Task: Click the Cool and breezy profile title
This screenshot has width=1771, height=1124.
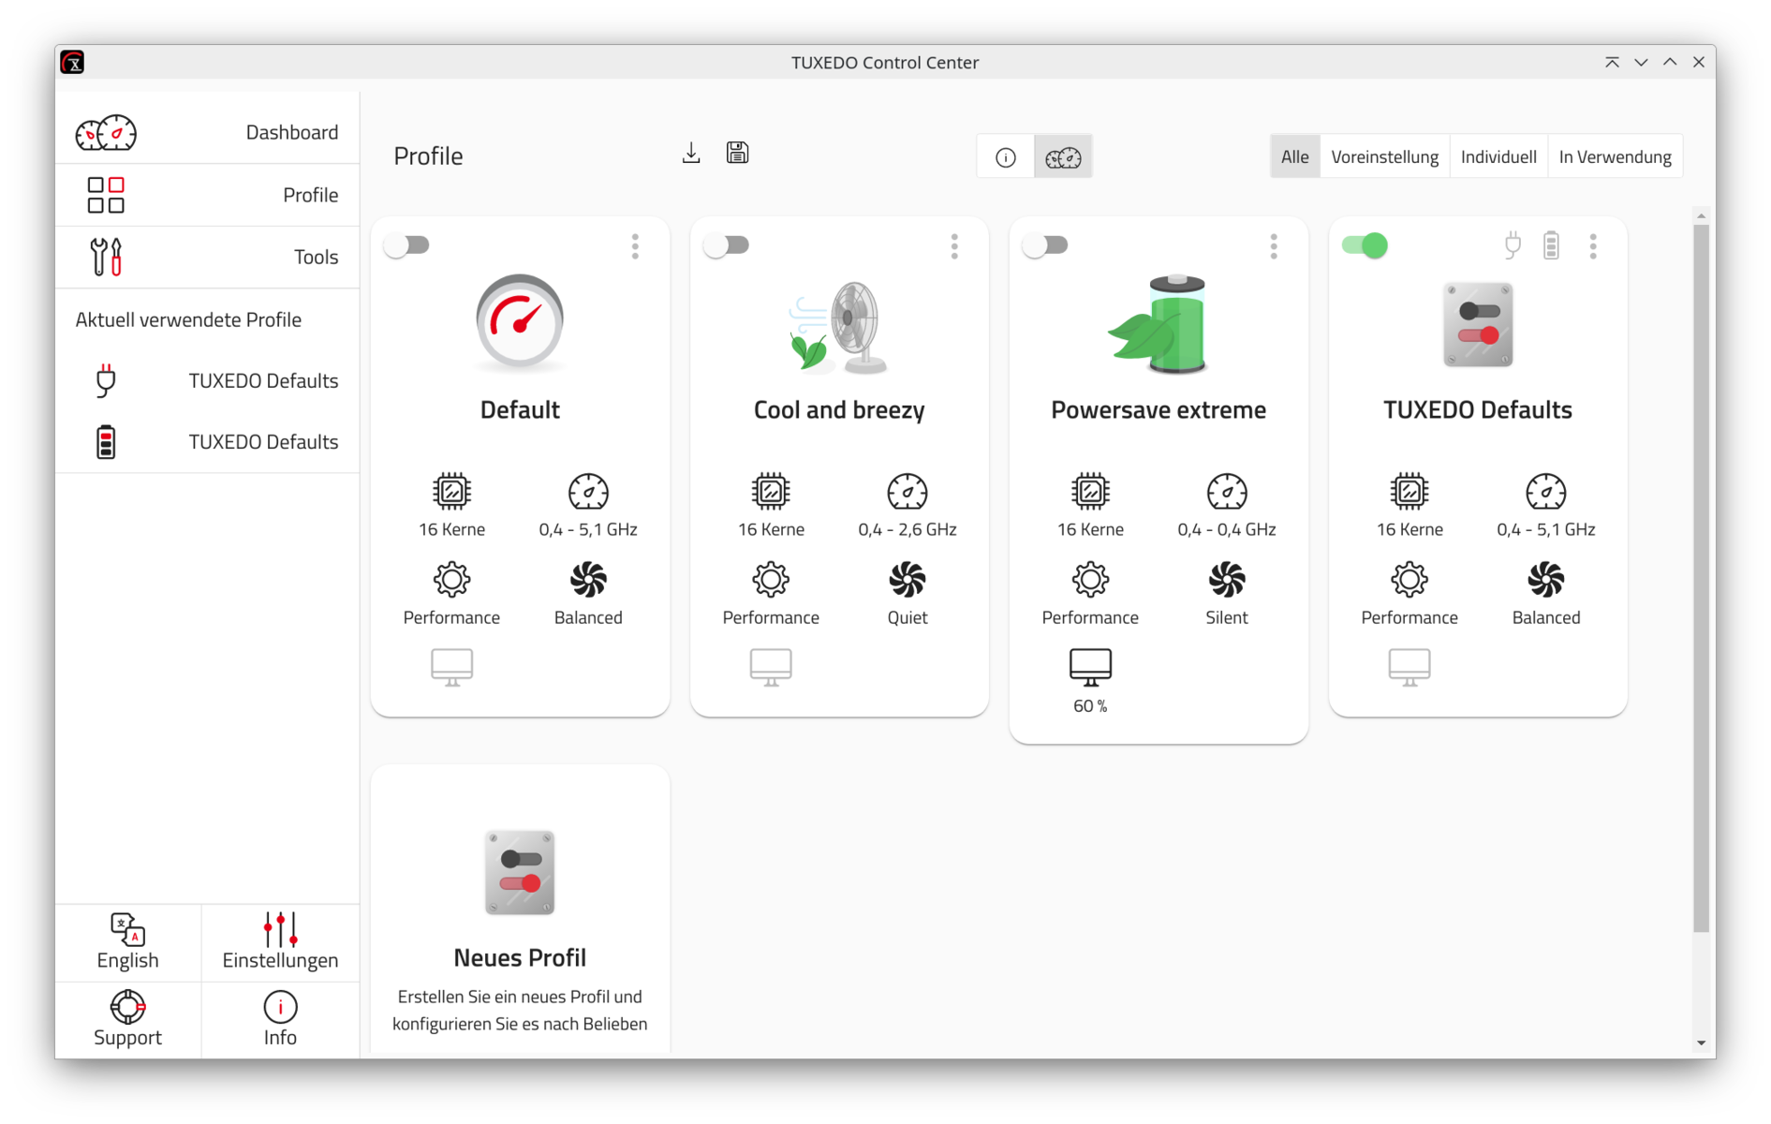Action: [x=839, y=409]
